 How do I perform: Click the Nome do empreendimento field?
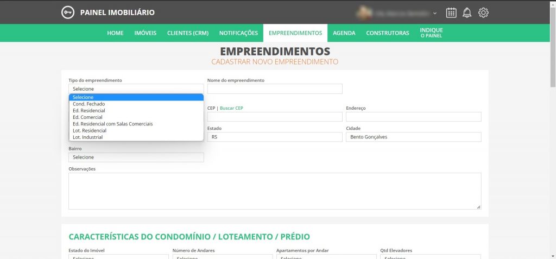click(x=275, y=89)
